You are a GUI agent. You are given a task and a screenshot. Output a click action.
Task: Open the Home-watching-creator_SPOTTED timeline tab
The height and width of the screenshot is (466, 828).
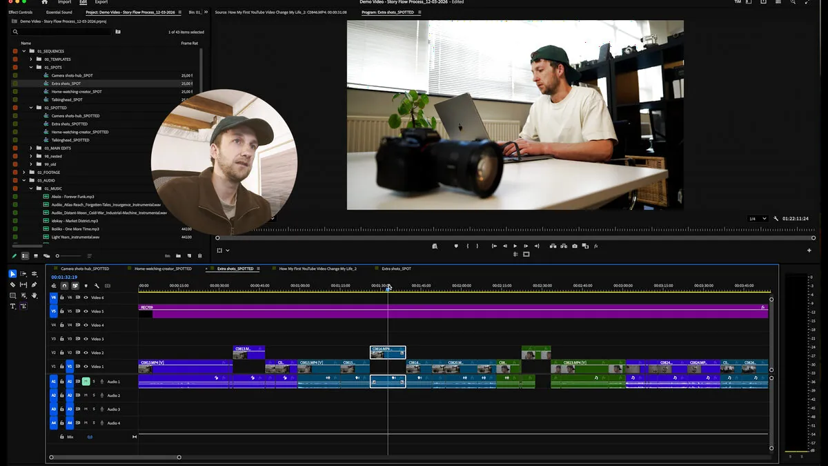(163, 269)
